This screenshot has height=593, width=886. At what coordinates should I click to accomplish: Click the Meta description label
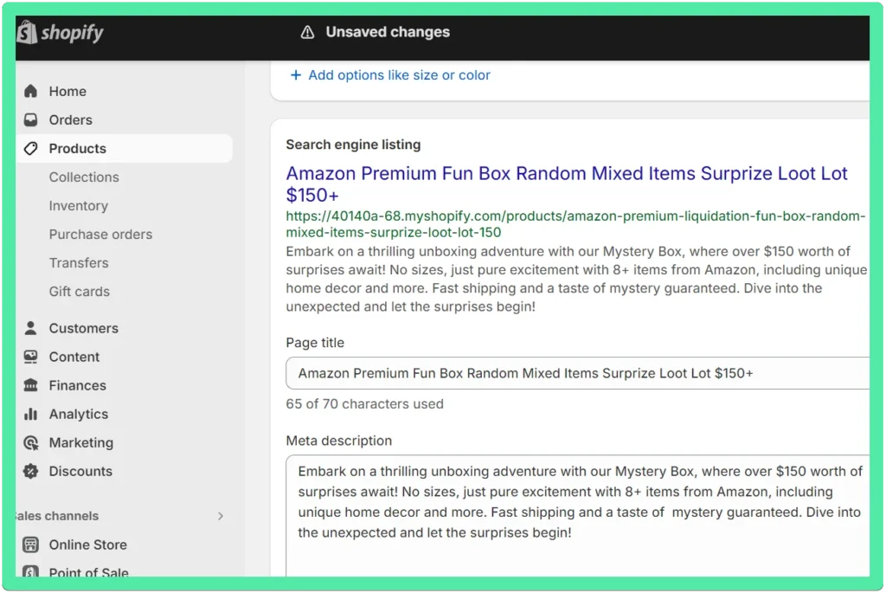click(x=338, y=441)
